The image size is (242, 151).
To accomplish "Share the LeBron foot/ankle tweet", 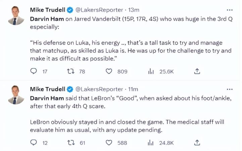I will point(197,143).
